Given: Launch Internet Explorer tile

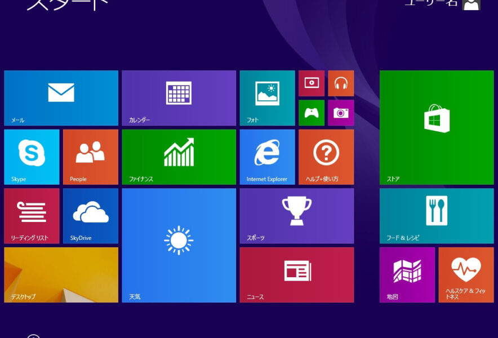Looking at the screenshot, I should 267,157.
